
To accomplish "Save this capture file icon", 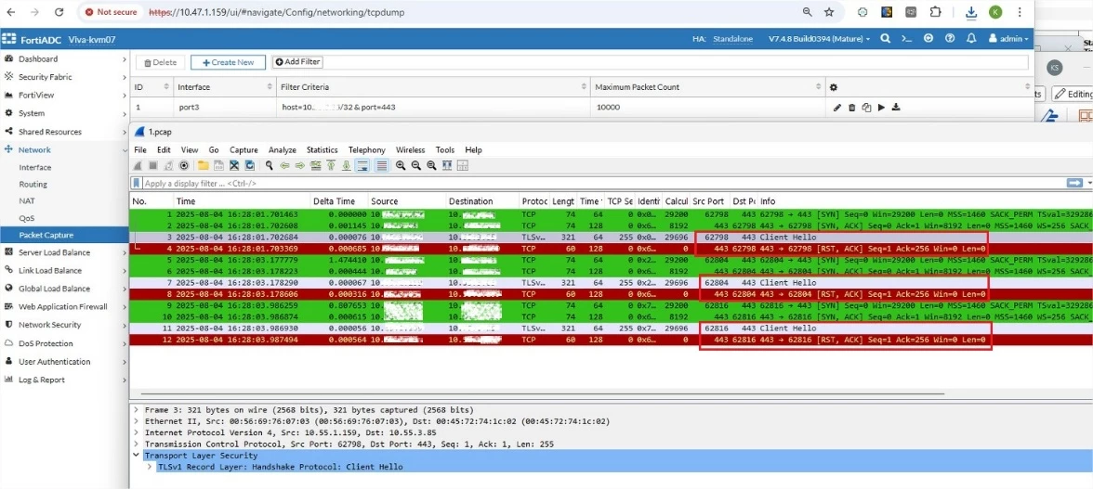I will point(219,165).
